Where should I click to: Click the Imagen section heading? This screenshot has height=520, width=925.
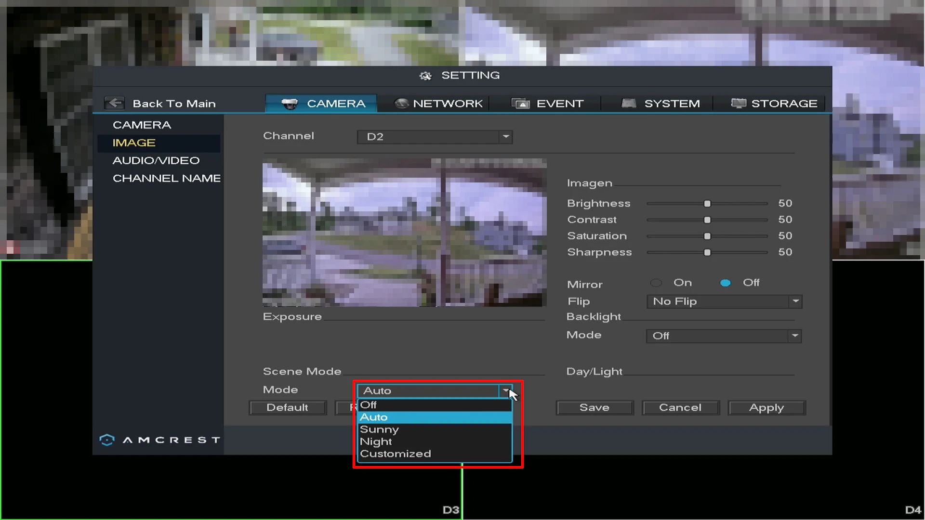tap(590, 183)
